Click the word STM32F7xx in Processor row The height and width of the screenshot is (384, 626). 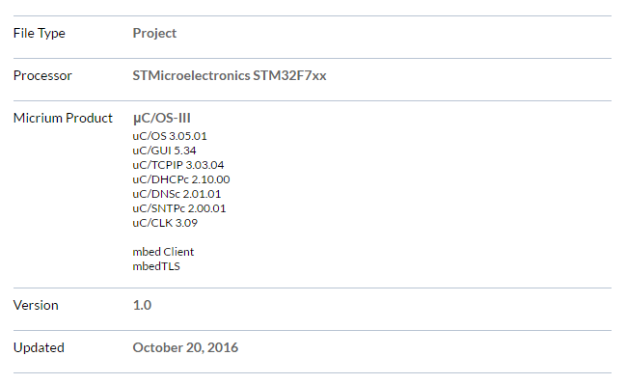[289, 75]
